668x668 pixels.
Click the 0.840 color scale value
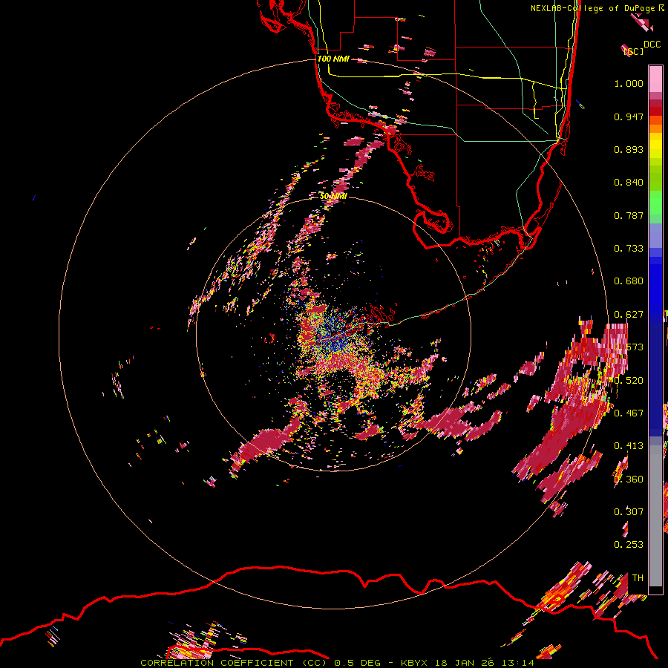point(629,183)
